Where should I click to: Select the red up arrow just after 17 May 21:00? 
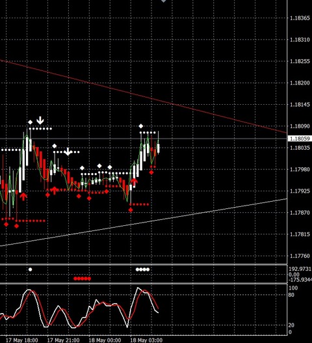(x=55, y=191)
